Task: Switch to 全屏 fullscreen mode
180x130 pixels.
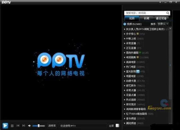Action: pyautogui.click(x=111, y=126)
